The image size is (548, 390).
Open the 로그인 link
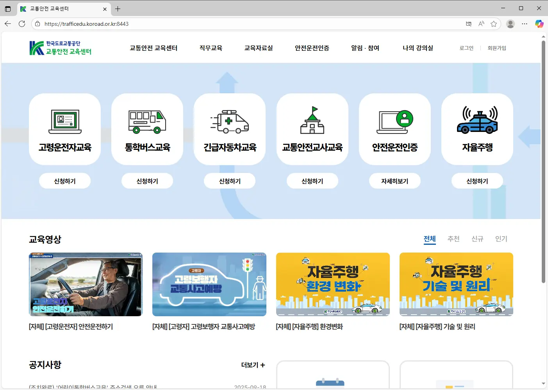(466, 48)
